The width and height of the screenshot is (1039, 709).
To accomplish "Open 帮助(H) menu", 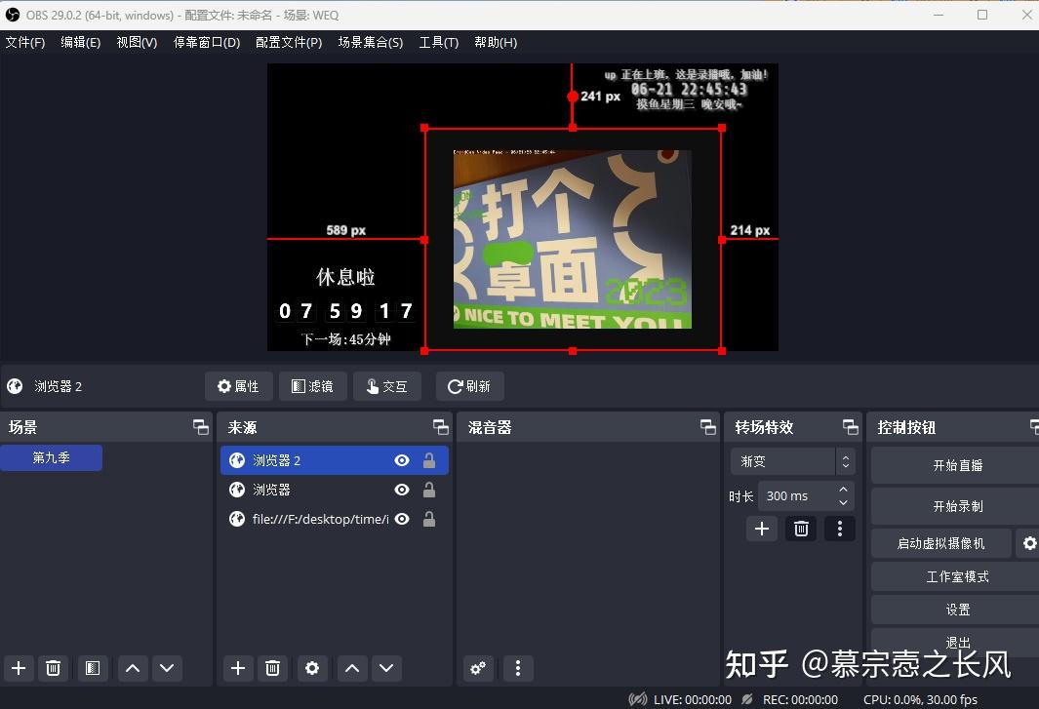I will (496, 42).
